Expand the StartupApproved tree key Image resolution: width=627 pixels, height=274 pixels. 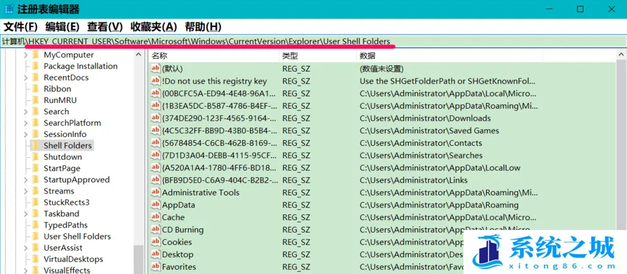(26, 180)
